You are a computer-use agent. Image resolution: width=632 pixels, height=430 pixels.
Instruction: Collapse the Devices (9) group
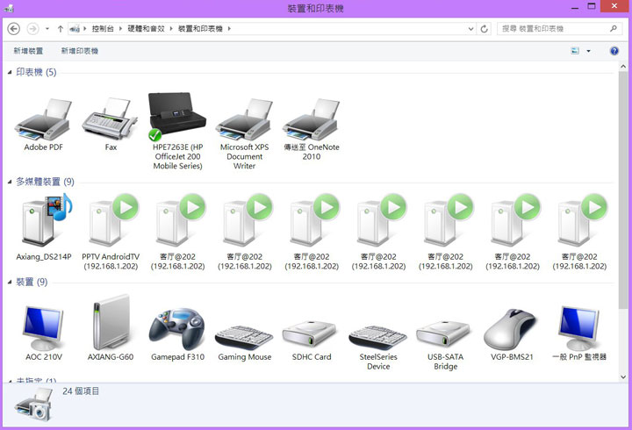10,282
